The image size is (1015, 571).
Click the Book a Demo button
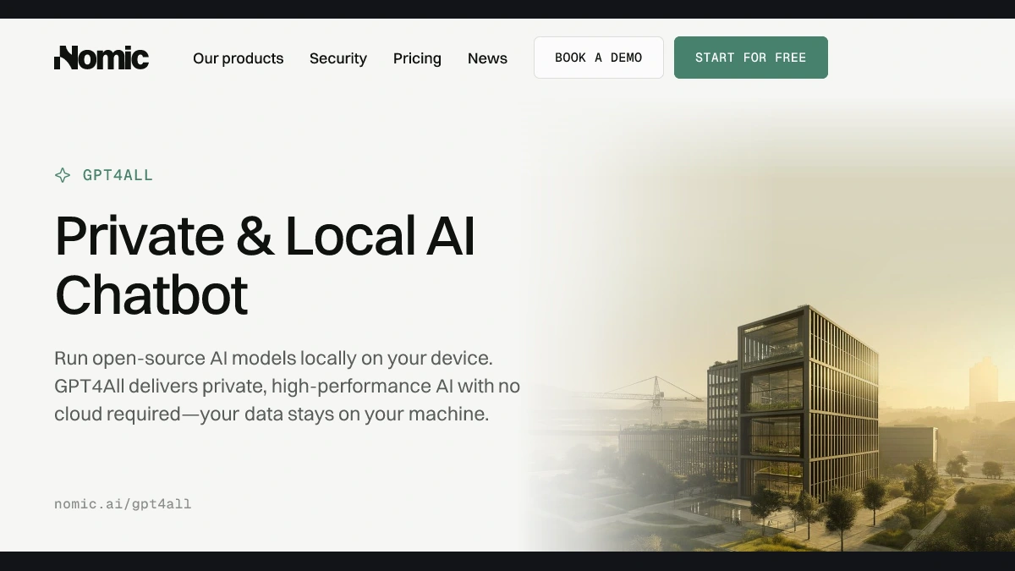coord(599,58)
